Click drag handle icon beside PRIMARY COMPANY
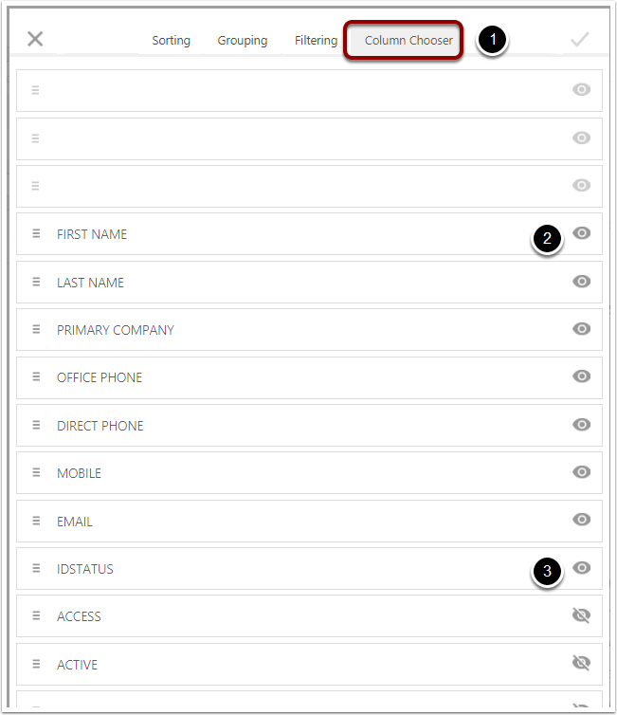 tap(36, 329)
